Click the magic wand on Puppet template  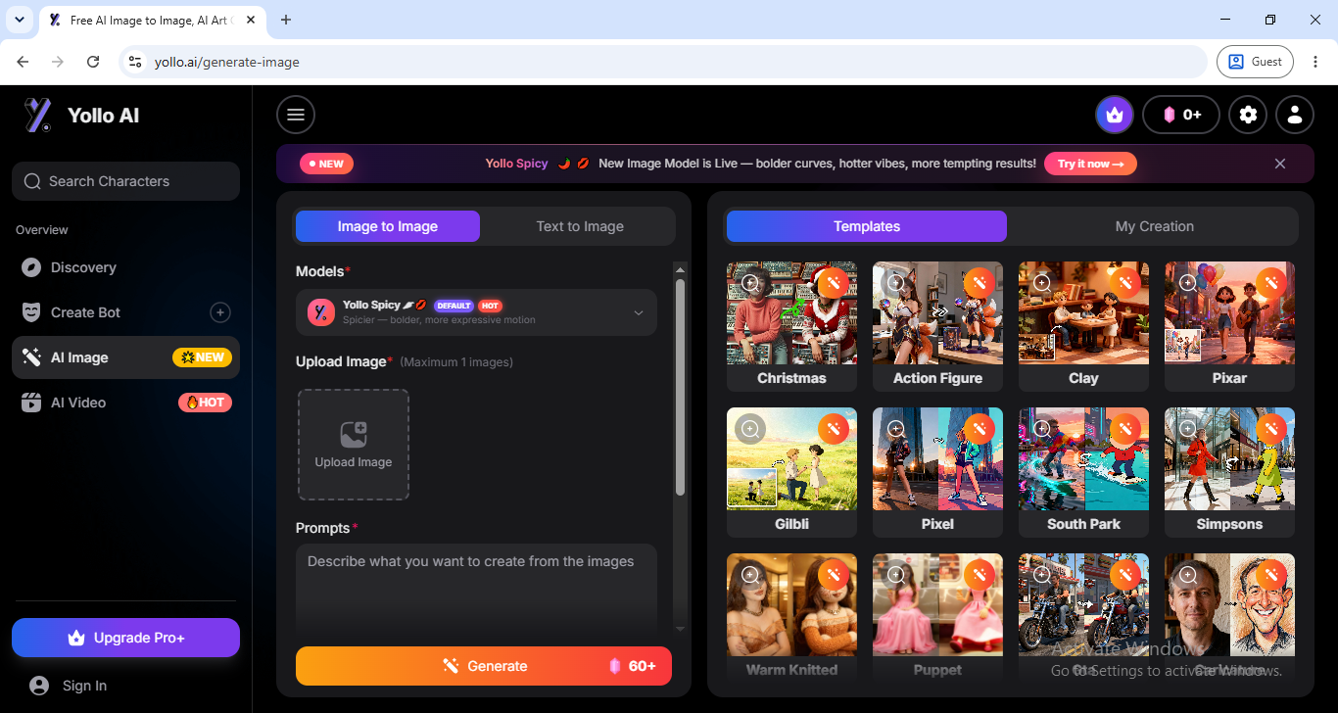pos(979,575)
